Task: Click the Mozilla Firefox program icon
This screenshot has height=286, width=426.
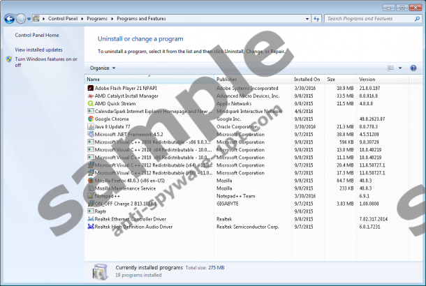Action: (x=90, y=180)
